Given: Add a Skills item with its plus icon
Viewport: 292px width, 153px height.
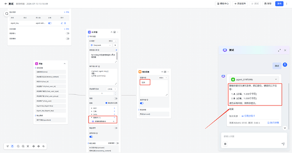Looking at the screenshot, I should (x=114, y=114).
